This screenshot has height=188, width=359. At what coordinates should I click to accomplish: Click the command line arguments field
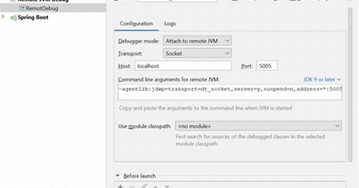click(x=230, y=92)
